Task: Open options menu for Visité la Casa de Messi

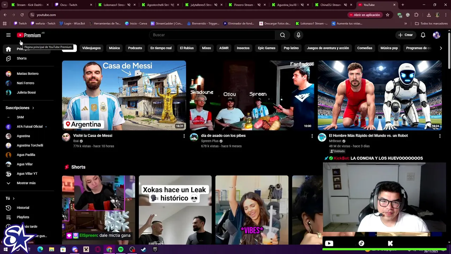Action: [184, 136]
